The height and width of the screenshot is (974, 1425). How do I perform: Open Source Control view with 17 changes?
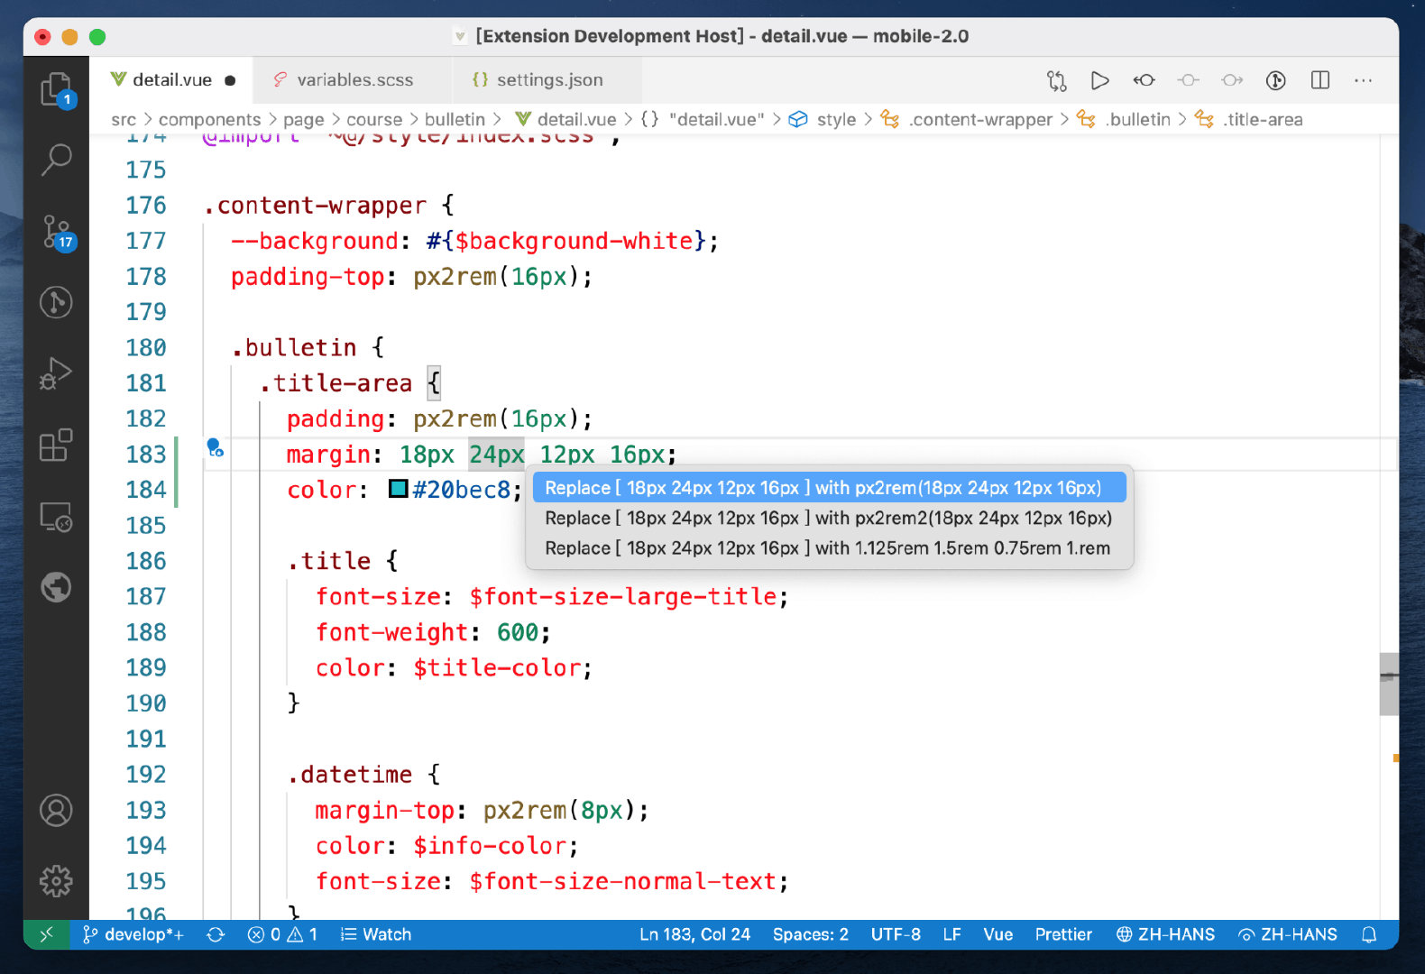coord(56,233)
